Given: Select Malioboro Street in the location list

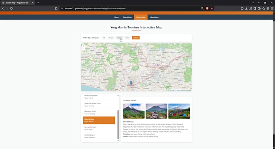Looking at the screenshot, I should coord(99,113).
